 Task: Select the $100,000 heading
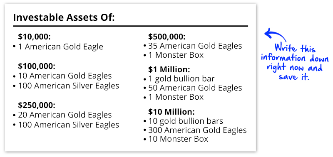pos(37,66)
